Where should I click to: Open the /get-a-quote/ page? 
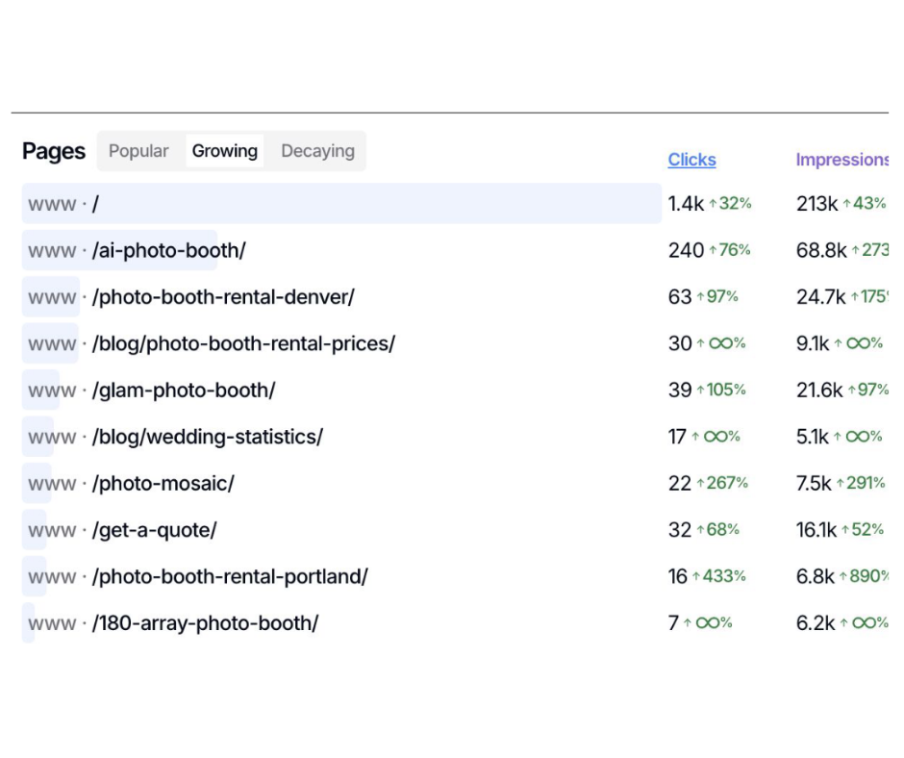(x=152, y=529)
